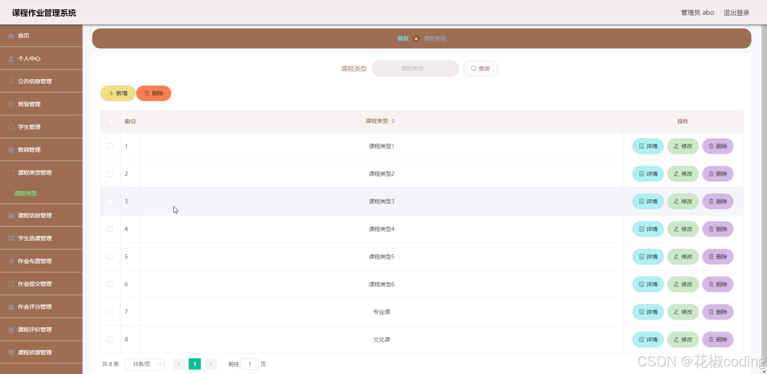
Task: Collapse the 课程类型管理 chevron
Action: tap(72, 172)
